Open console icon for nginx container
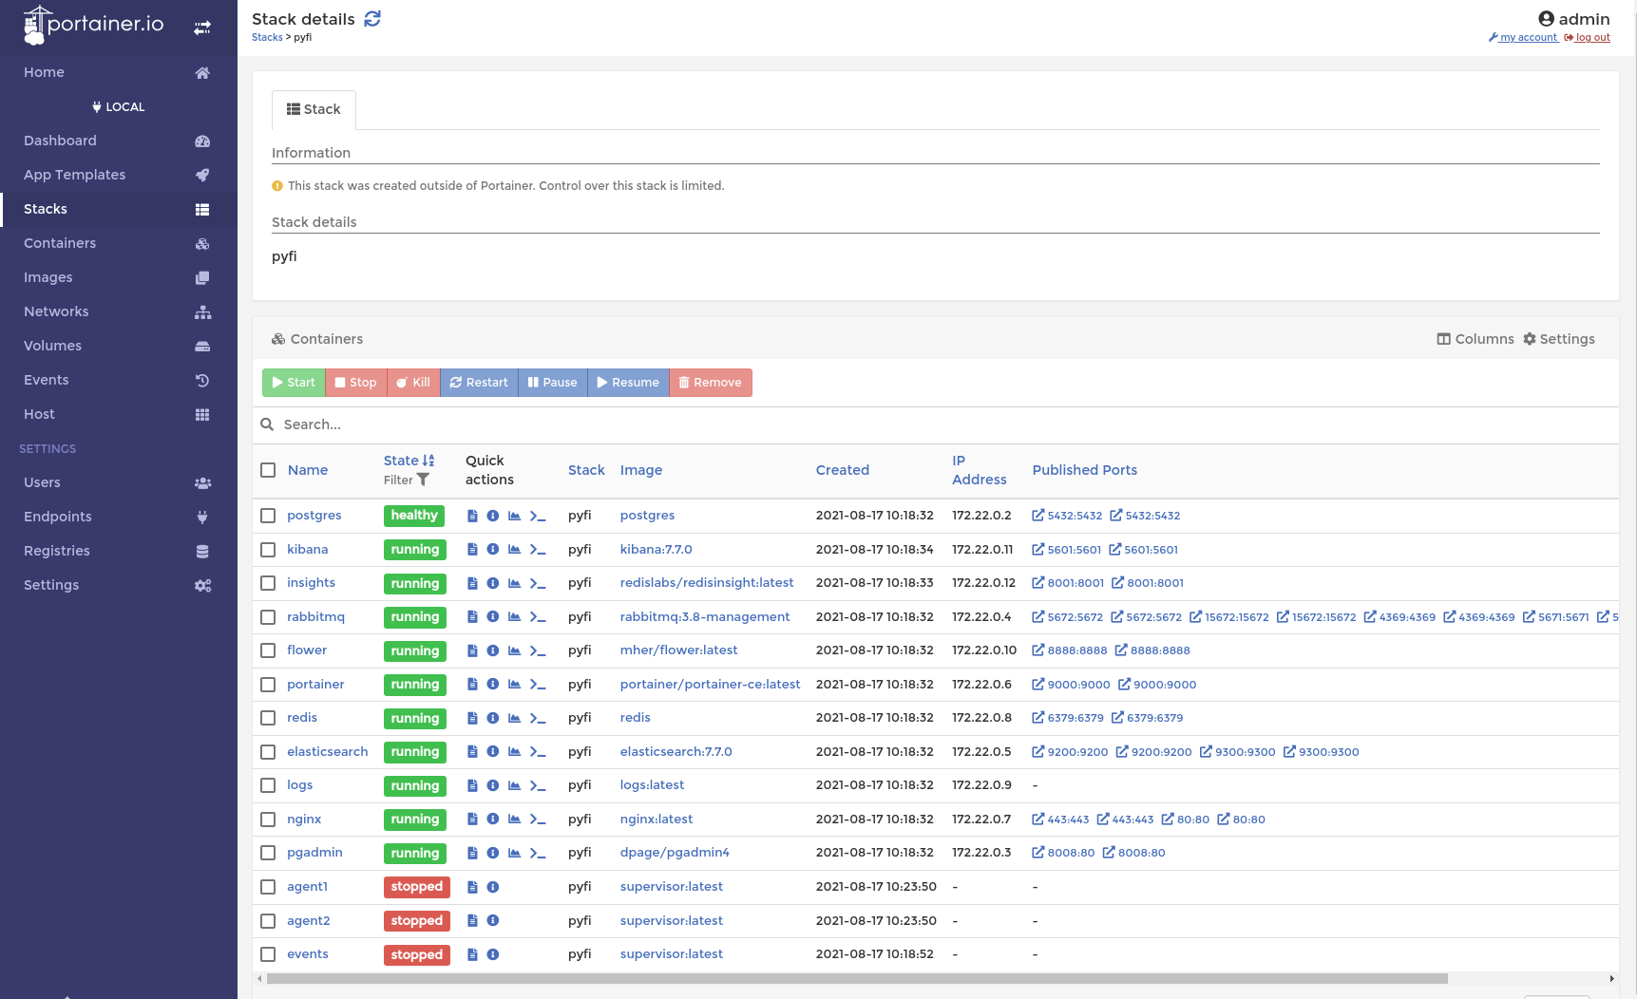Screen dimensions: 1637x999 538,820
